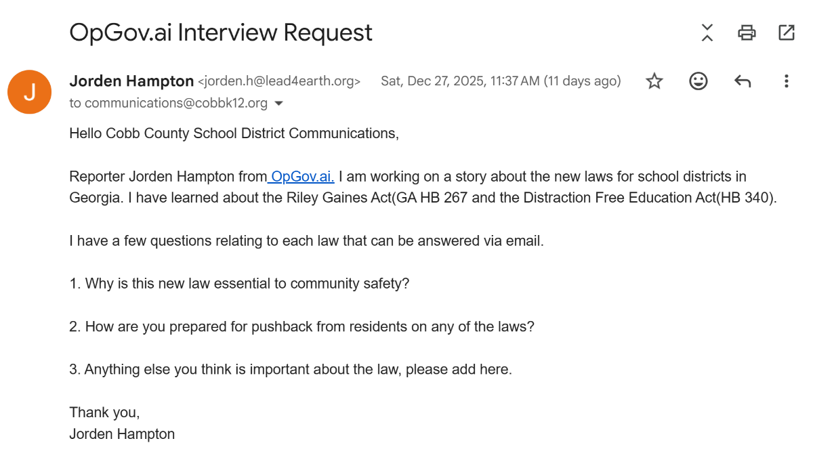Click the Sat, Dec 27, 2025 timestamp
Screen dimensions: 813x464
[x=501, y=81]
